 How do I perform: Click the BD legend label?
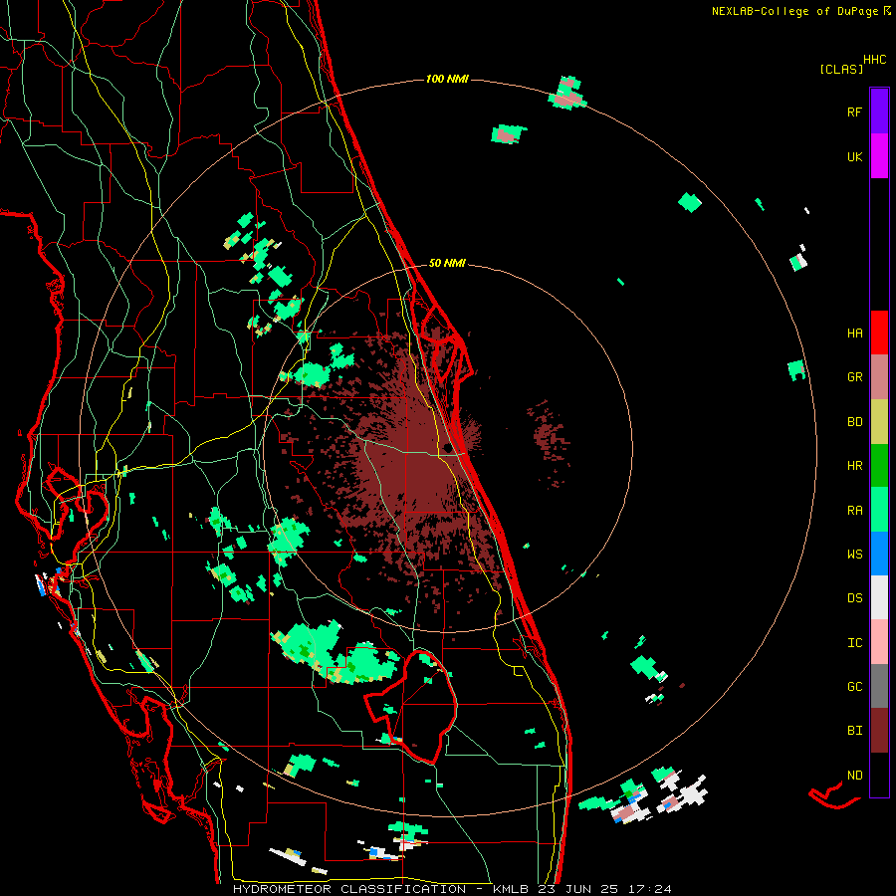[854, 422]
